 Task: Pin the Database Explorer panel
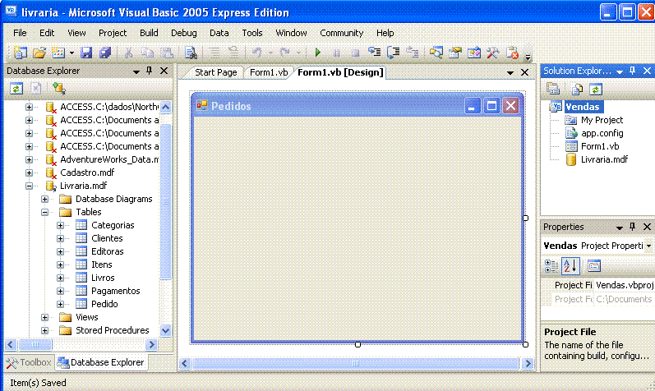(149, 71)
